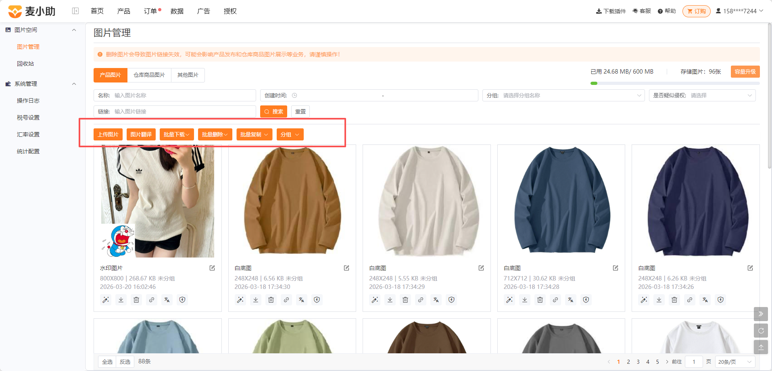The width and height of the screenshot is (772, 371).
Task: Run infringement check on the 712X712 白底图
Action: 586,300
